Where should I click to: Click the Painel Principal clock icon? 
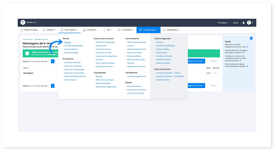tap(21, 30)
